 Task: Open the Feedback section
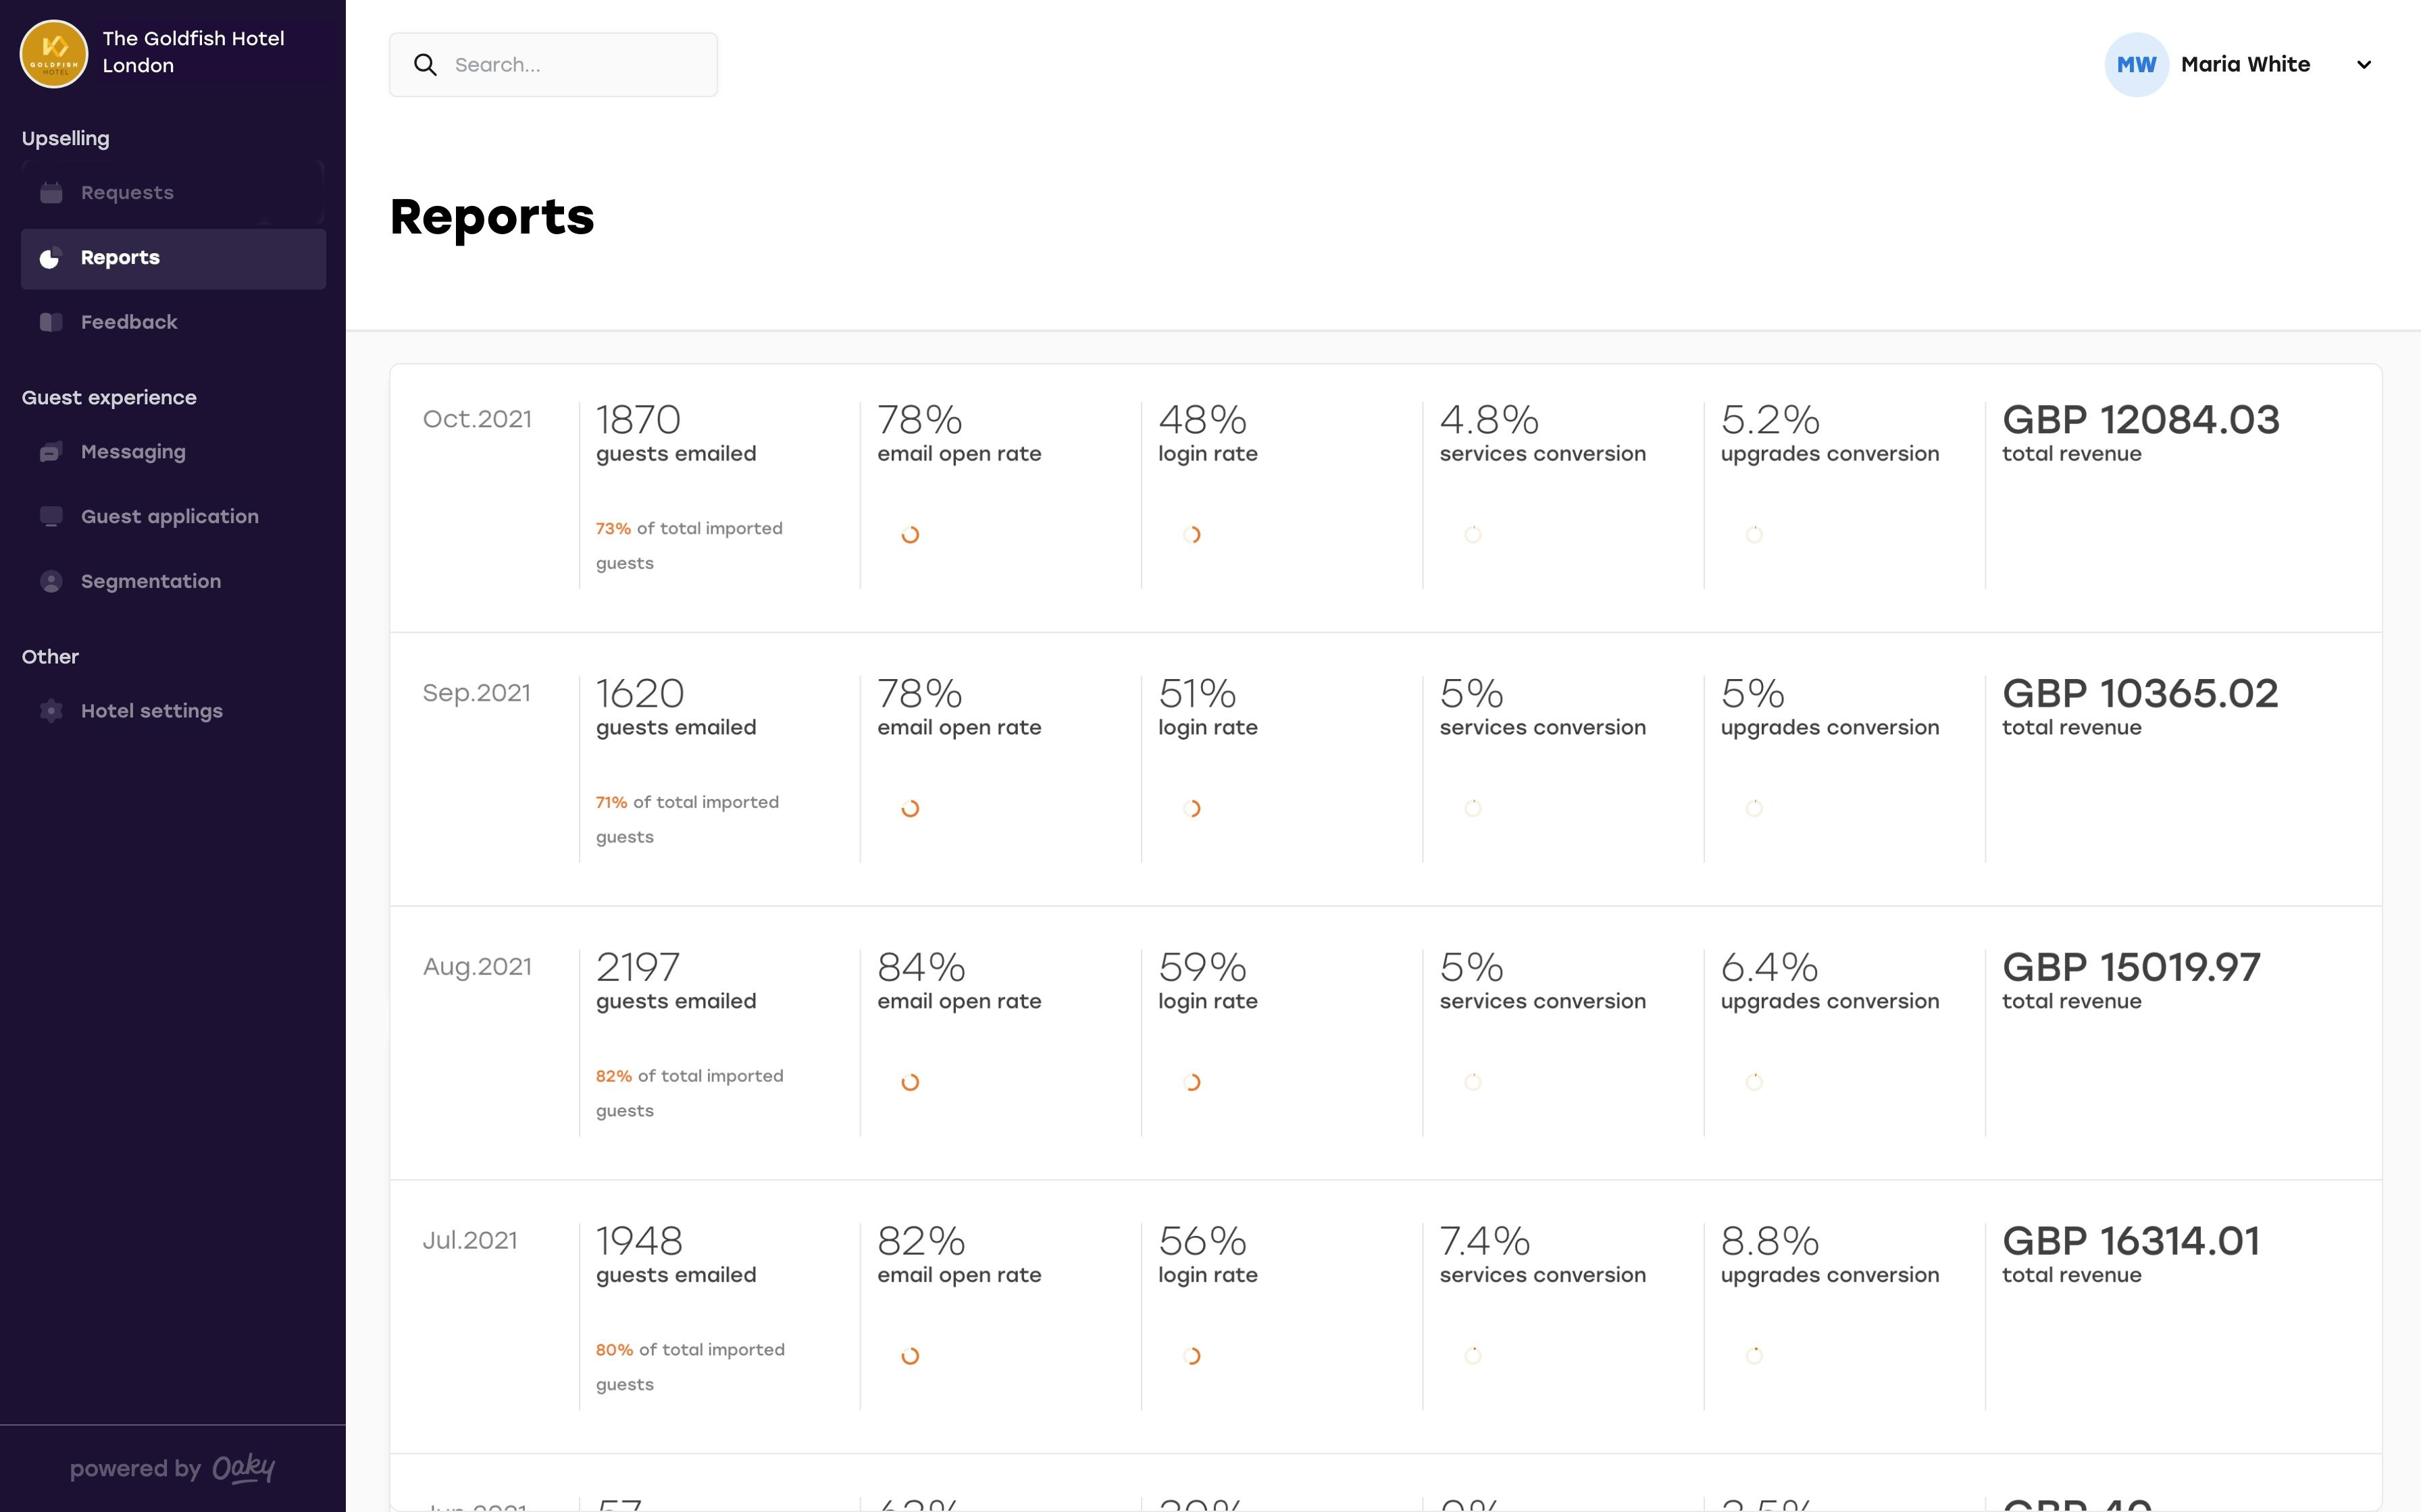pos(129,321)
